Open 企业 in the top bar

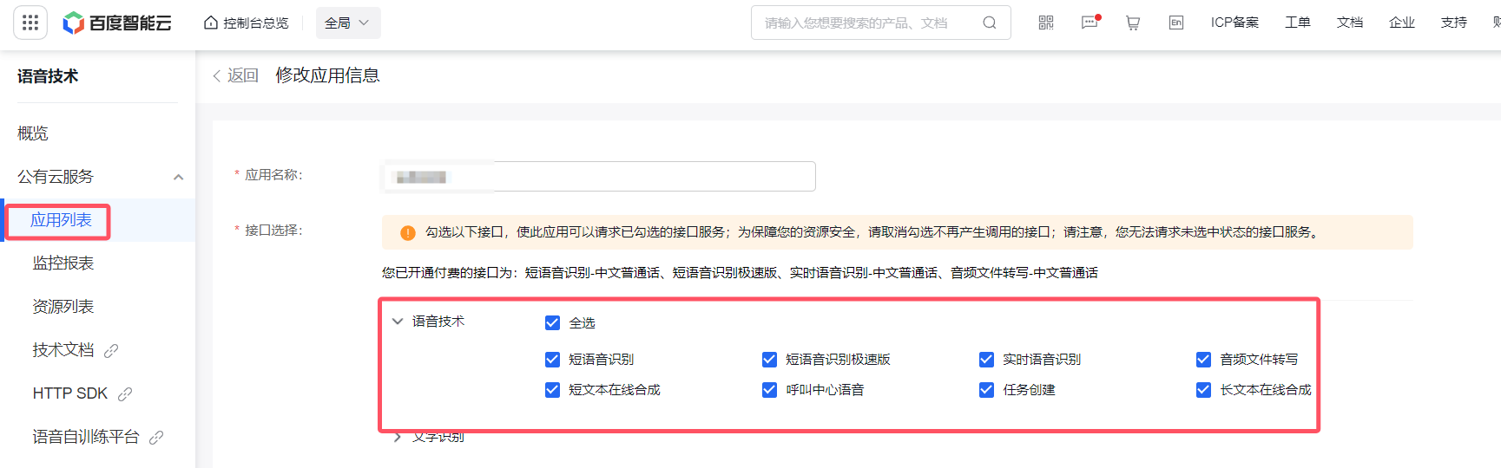coord(1402,23)
